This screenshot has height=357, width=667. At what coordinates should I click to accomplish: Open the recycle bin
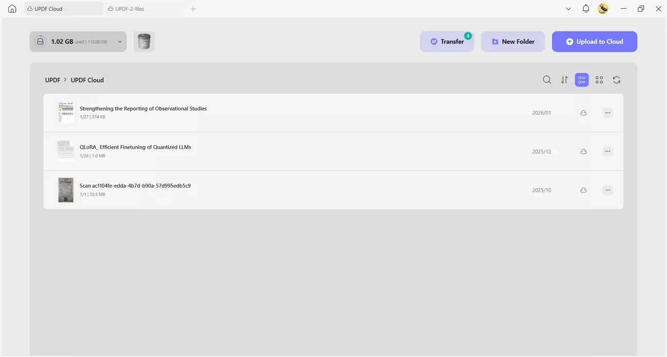[x=144, y=42]
